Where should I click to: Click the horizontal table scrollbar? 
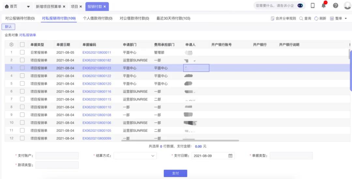180,141
